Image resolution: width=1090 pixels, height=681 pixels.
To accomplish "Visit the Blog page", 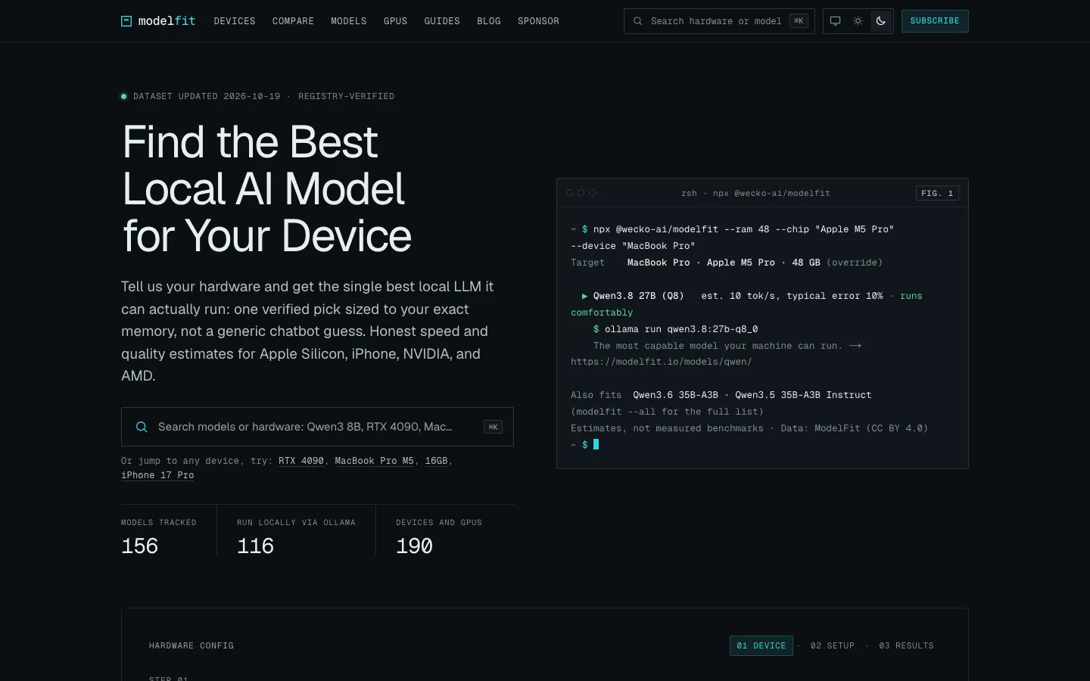I will pos(489,21).
